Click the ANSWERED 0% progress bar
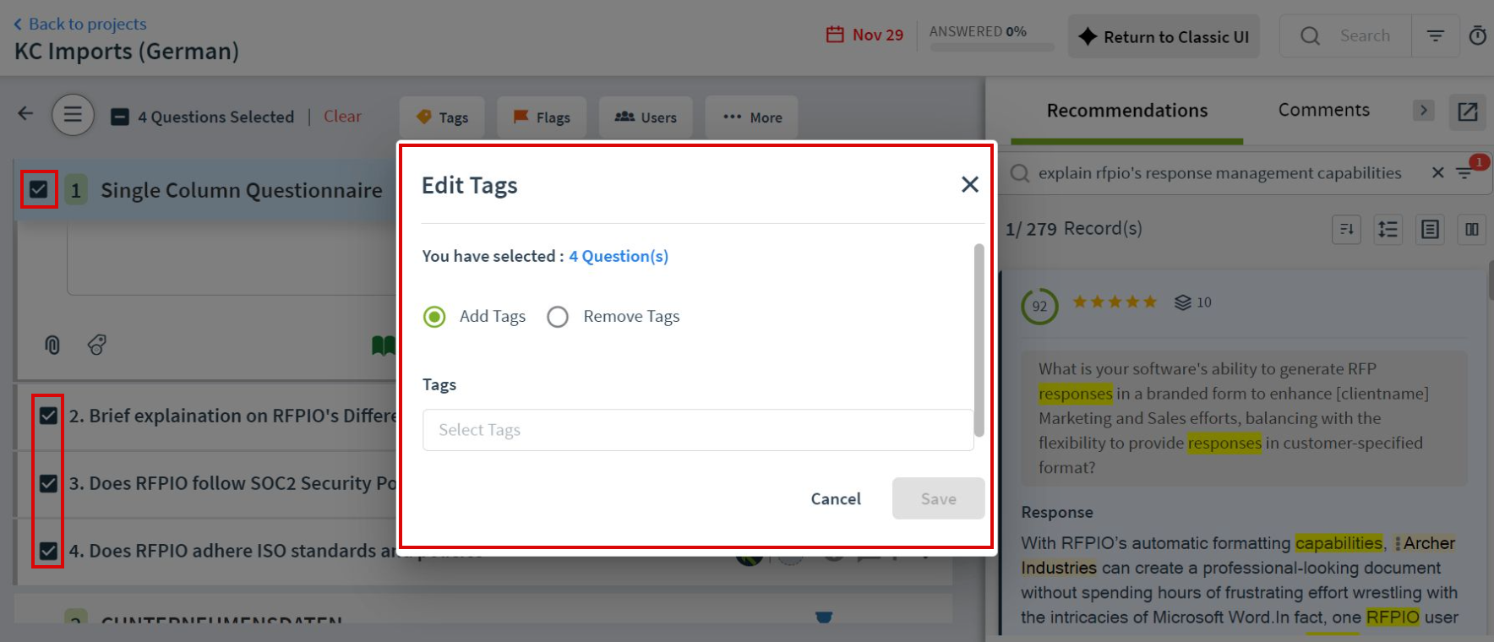This screenshot has height=642, width=1494. tap(992, 47)
